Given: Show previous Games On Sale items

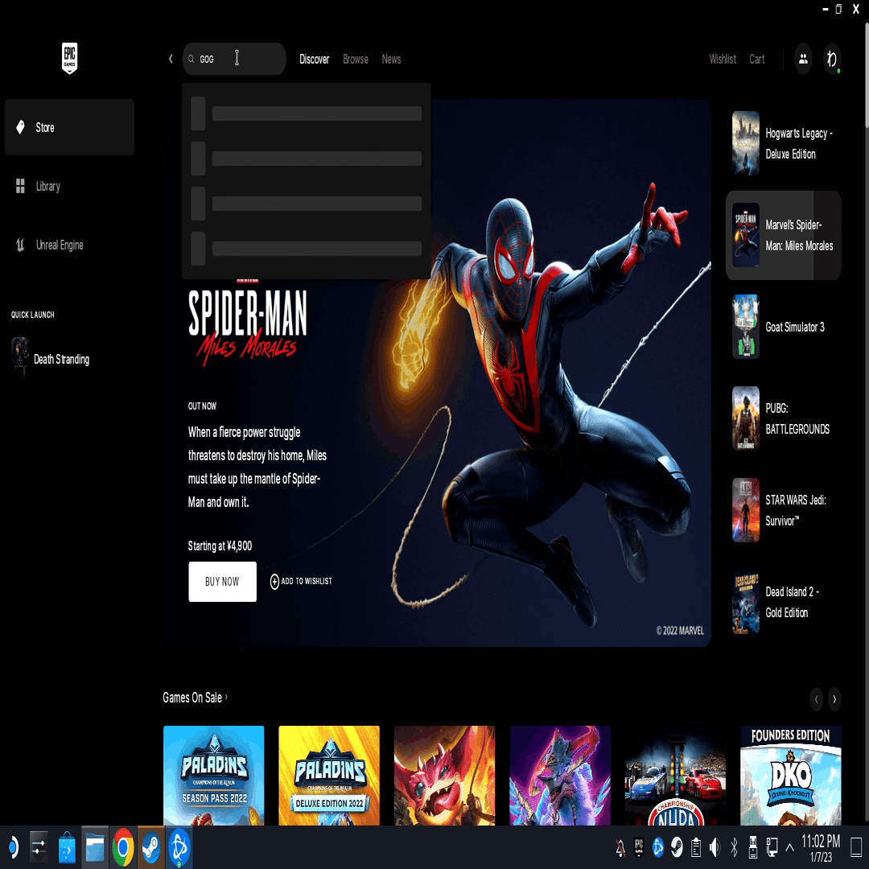Looking at the screenshot, I should coord(817,699).
